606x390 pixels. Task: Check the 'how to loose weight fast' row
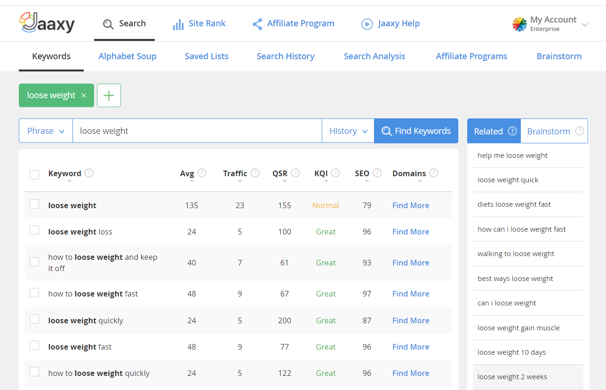pyautogui.click(x=34, y=293)
